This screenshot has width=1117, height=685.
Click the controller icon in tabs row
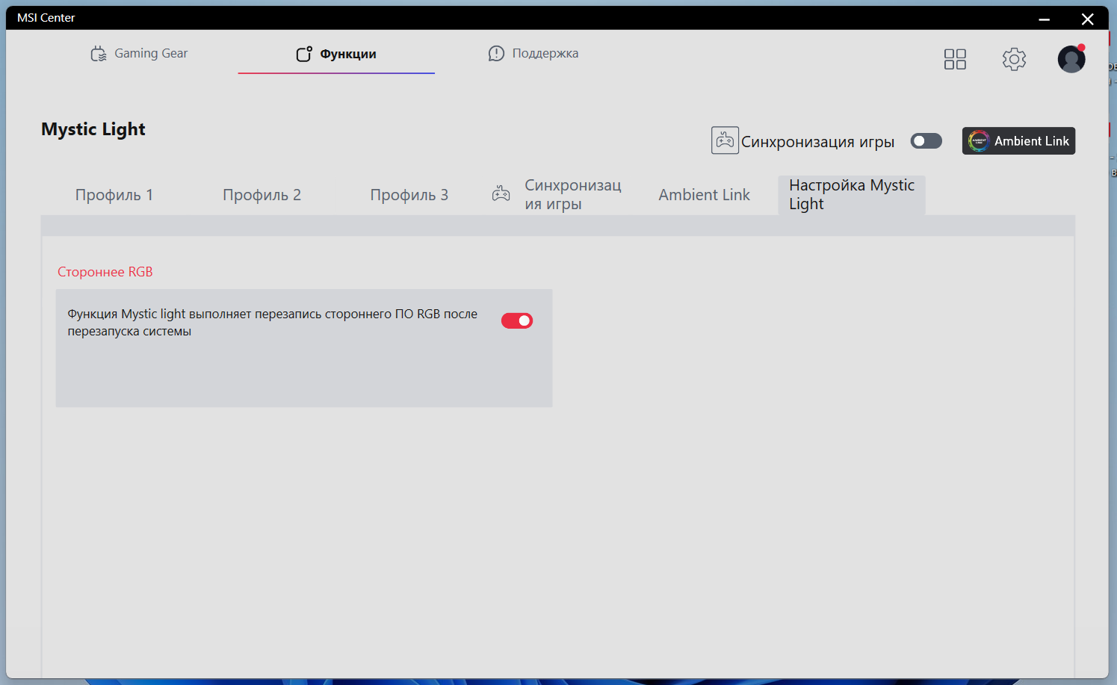(x=501, y=194)
